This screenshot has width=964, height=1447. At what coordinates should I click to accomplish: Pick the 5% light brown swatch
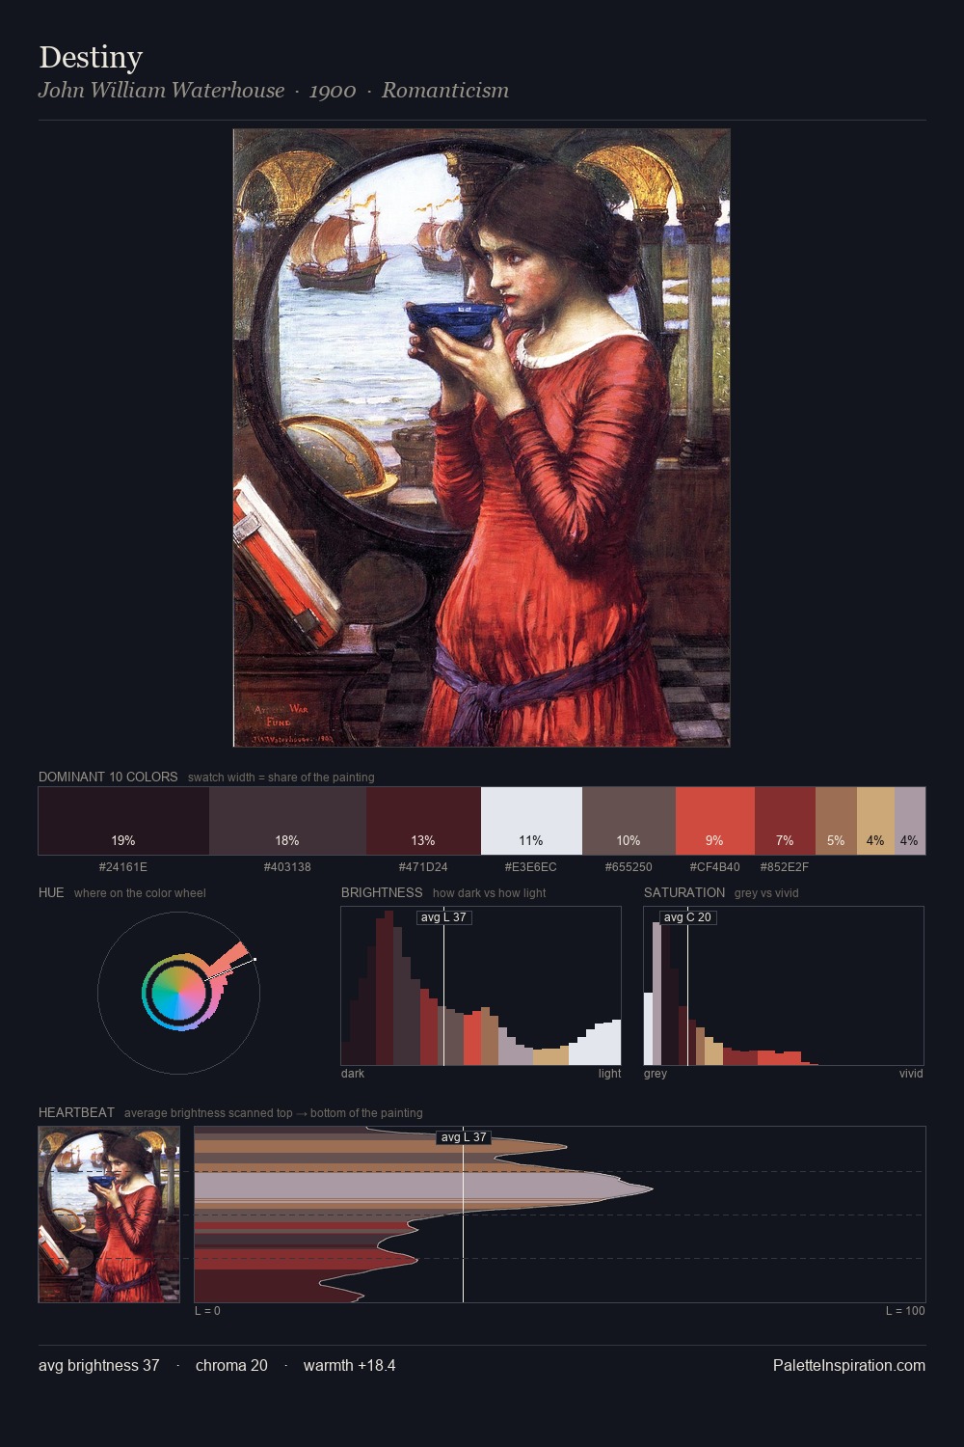pyautogui.click(x=836, y=821)
